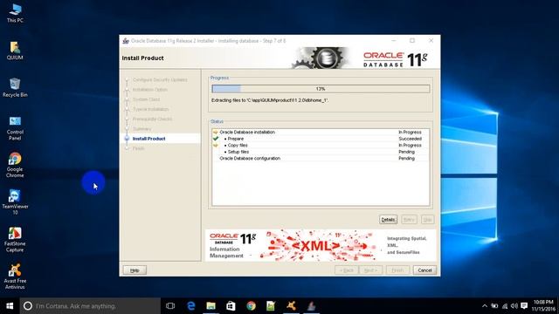Open the volume tray icon
The height and width of the screenshot is (314, 559).
[x=514, y=306]
